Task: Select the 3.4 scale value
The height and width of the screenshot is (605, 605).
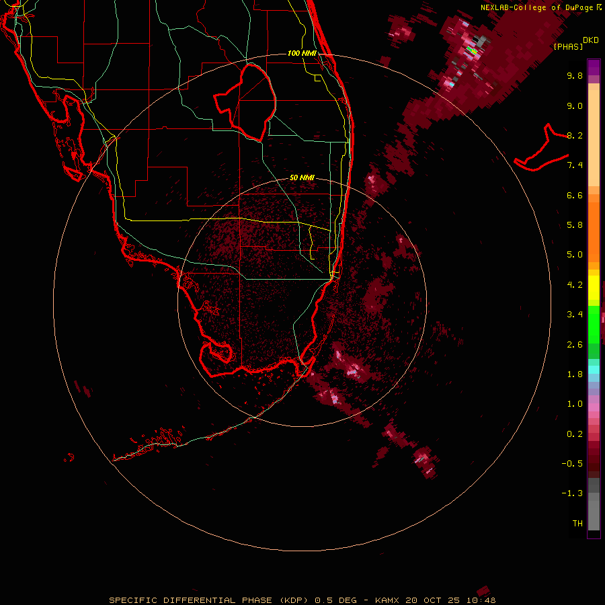Action: click(575, 315)
